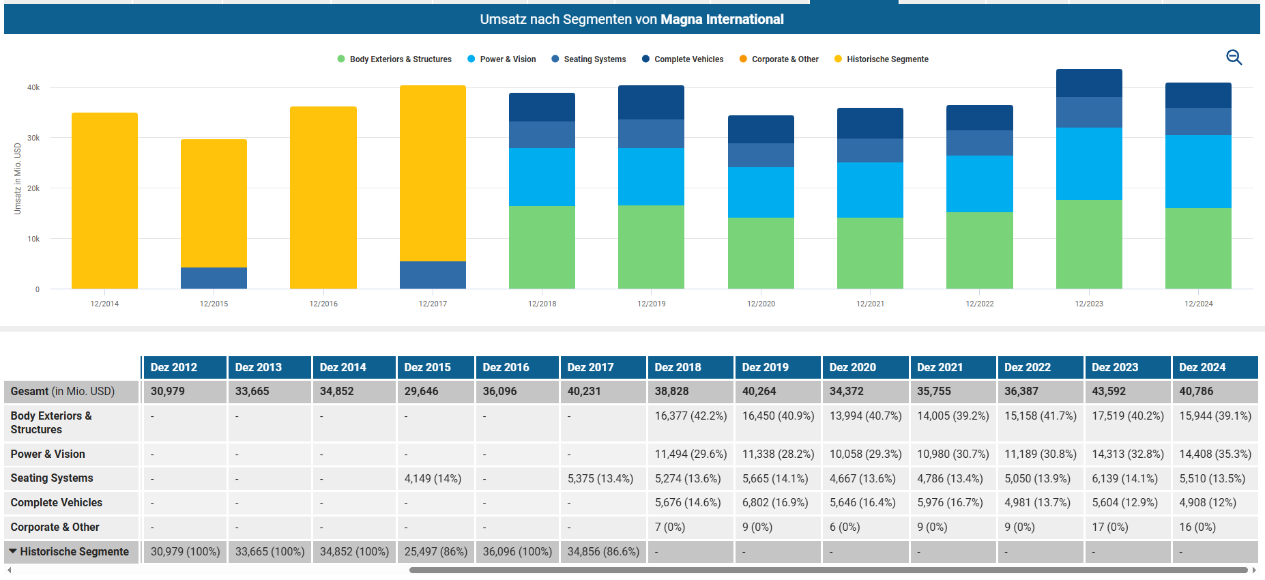1265x580 pixels.
Task: Select the Dez 2024 column header
Action: [x=1202, y=367]
